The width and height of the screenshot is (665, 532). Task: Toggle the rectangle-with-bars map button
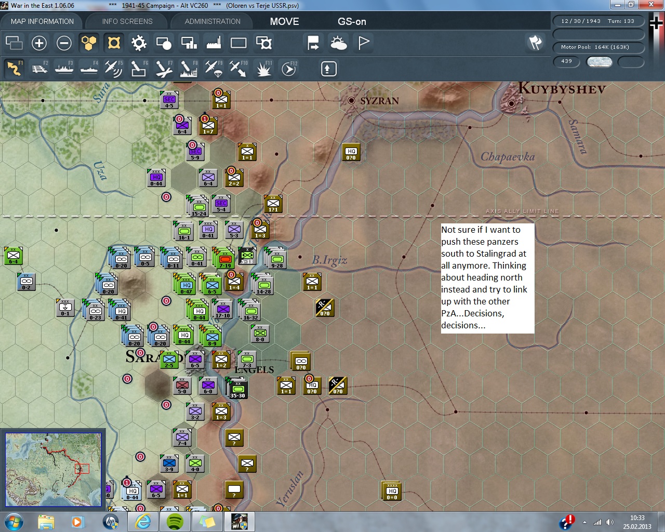(x=189, y=43)
